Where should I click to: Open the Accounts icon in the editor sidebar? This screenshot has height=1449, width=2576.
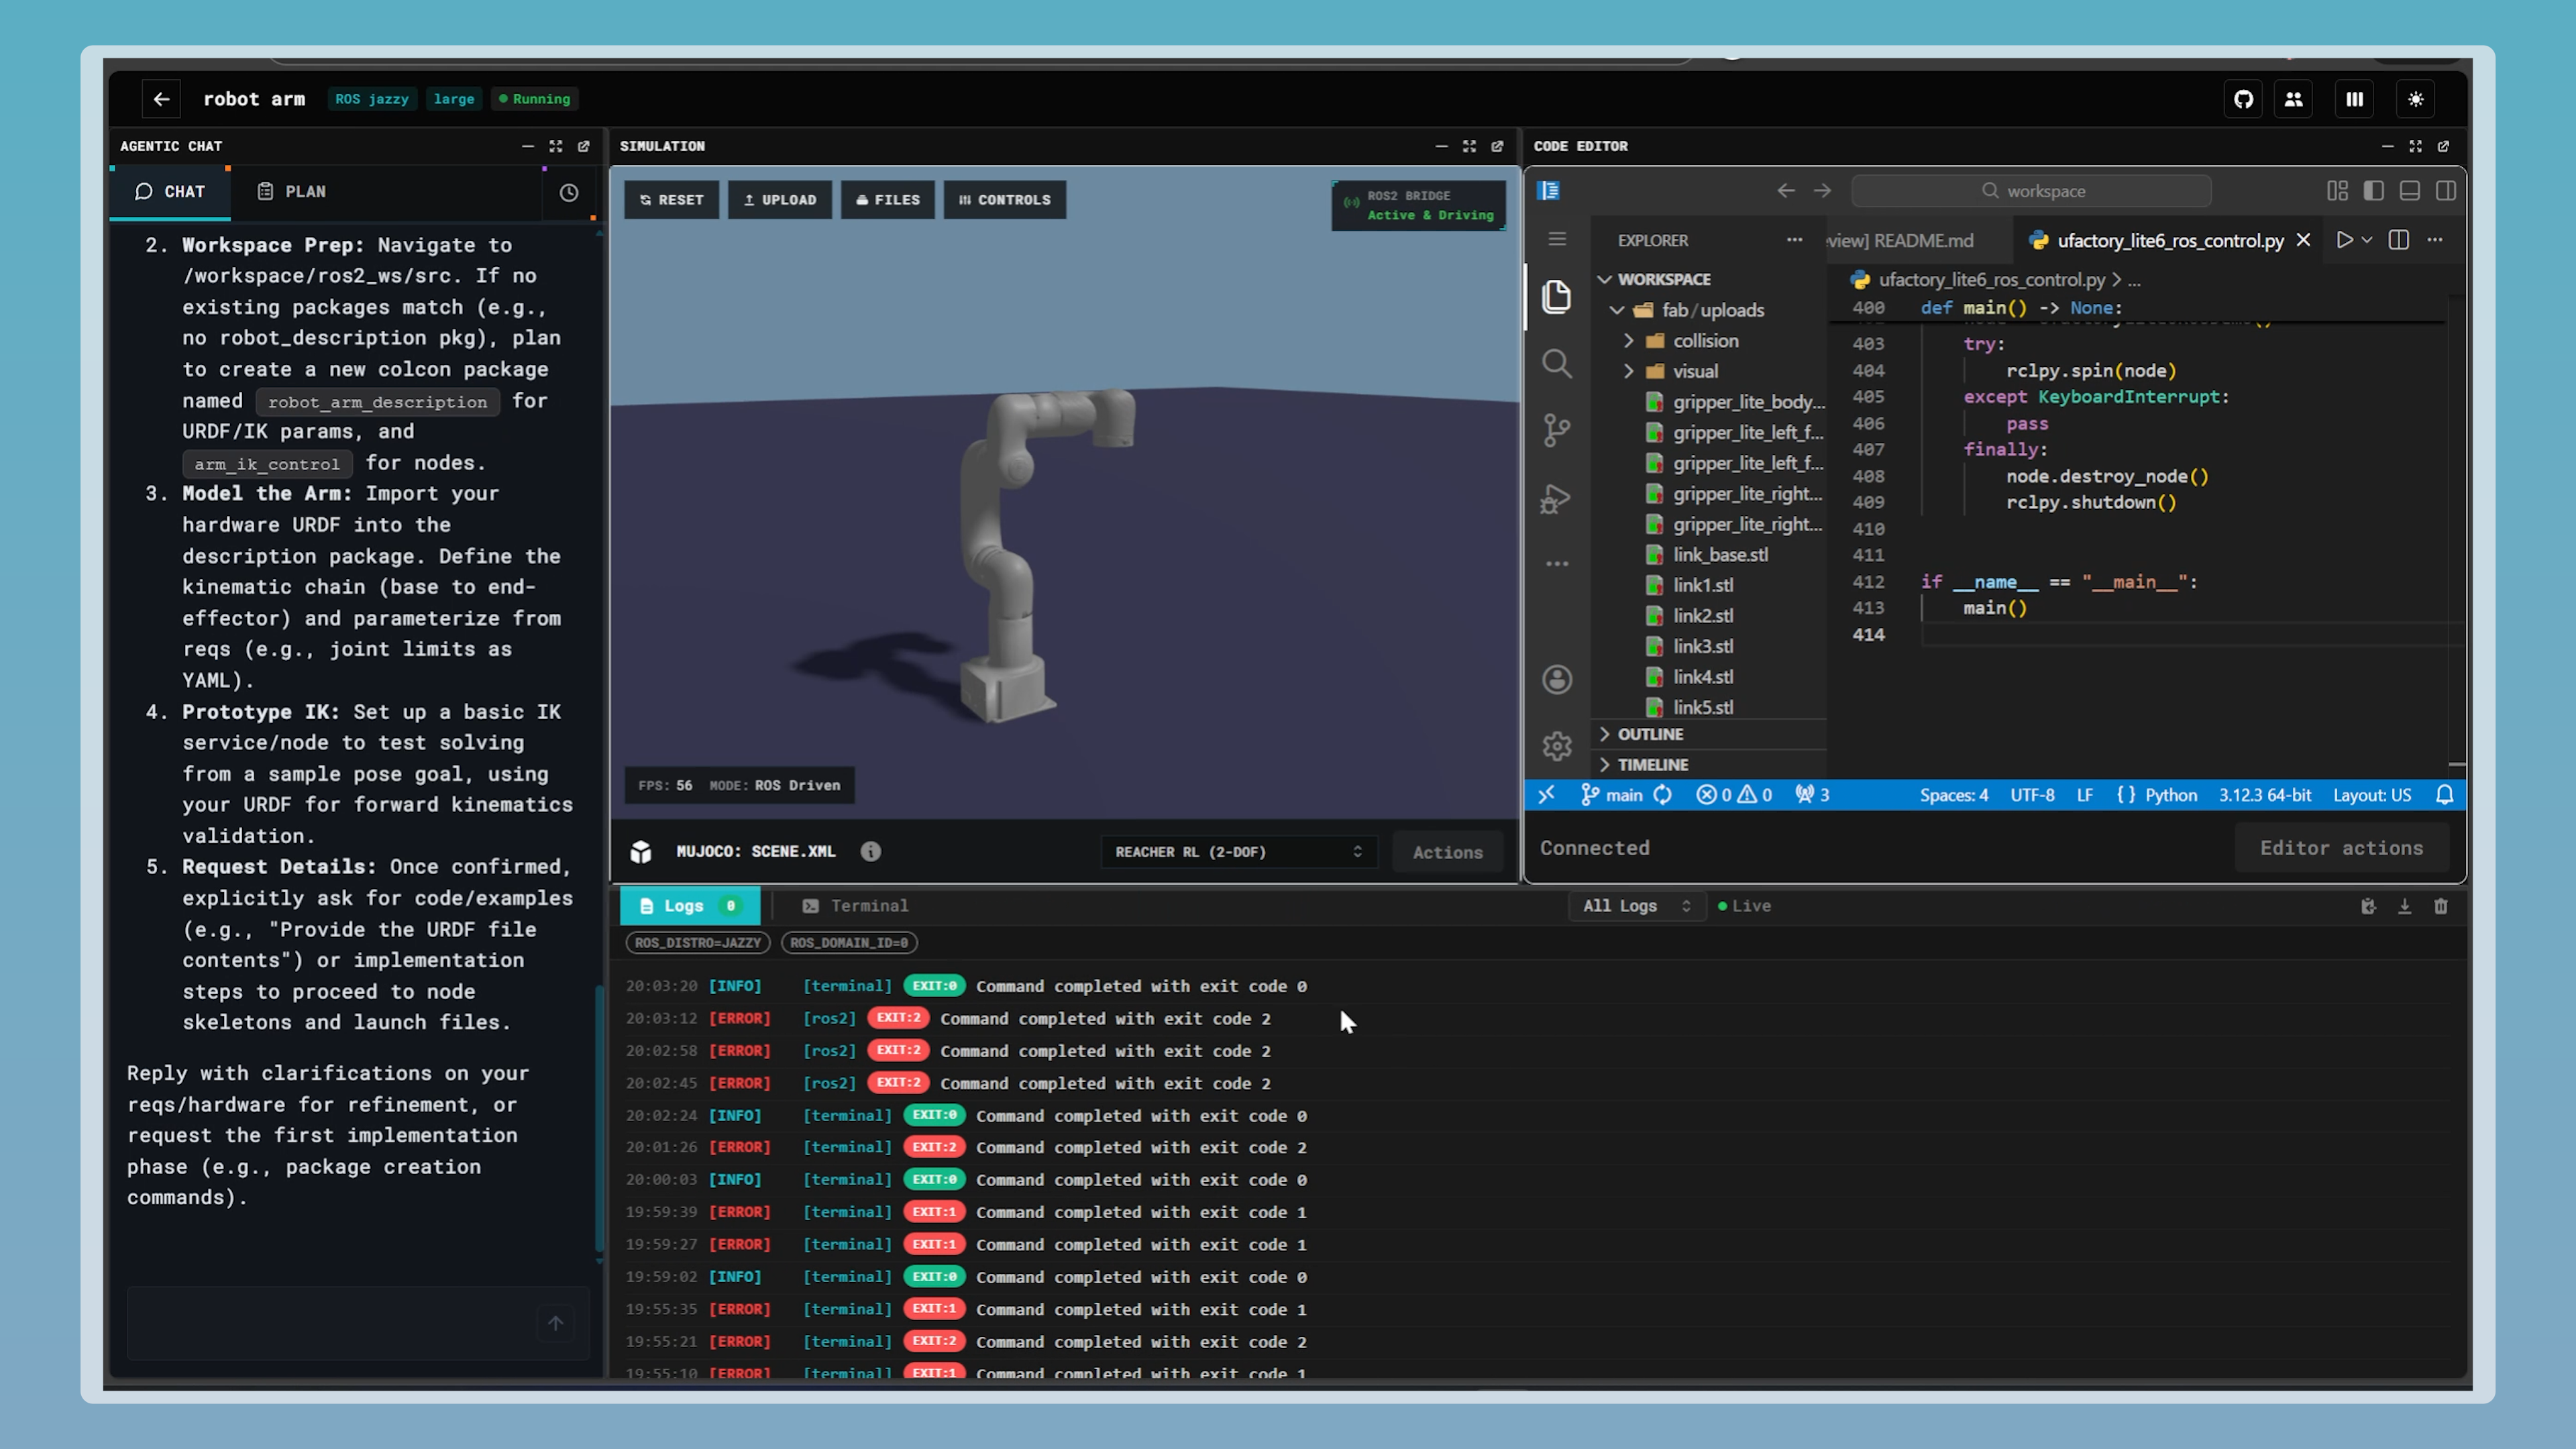pos(1557,679)
